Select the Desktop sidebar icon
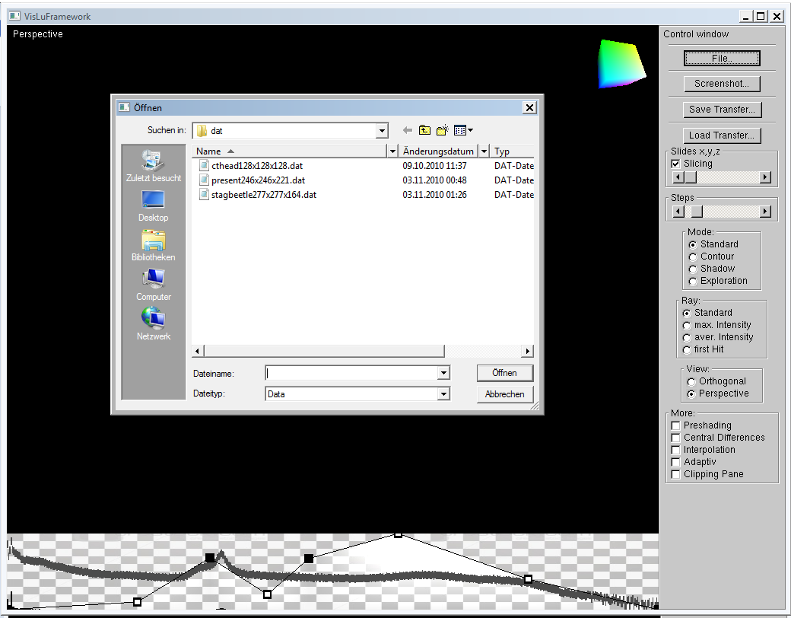 (x=152, y=200)
